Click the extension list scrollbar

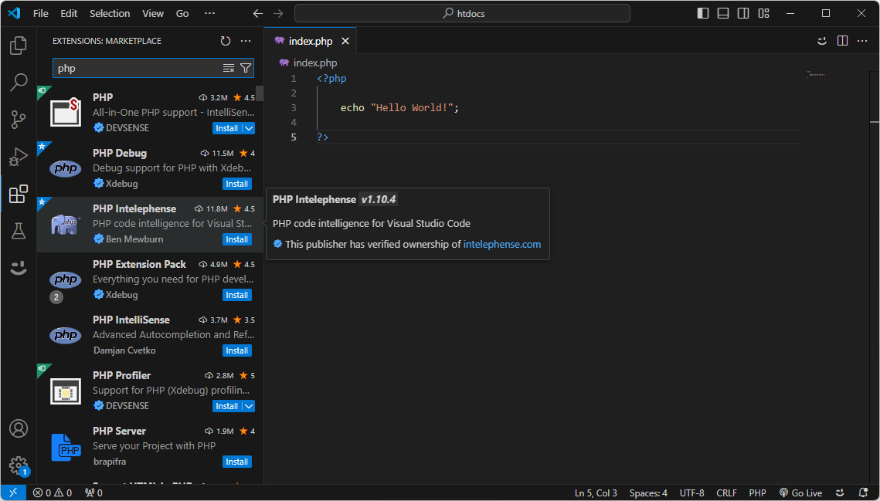(x=260, y=93)
